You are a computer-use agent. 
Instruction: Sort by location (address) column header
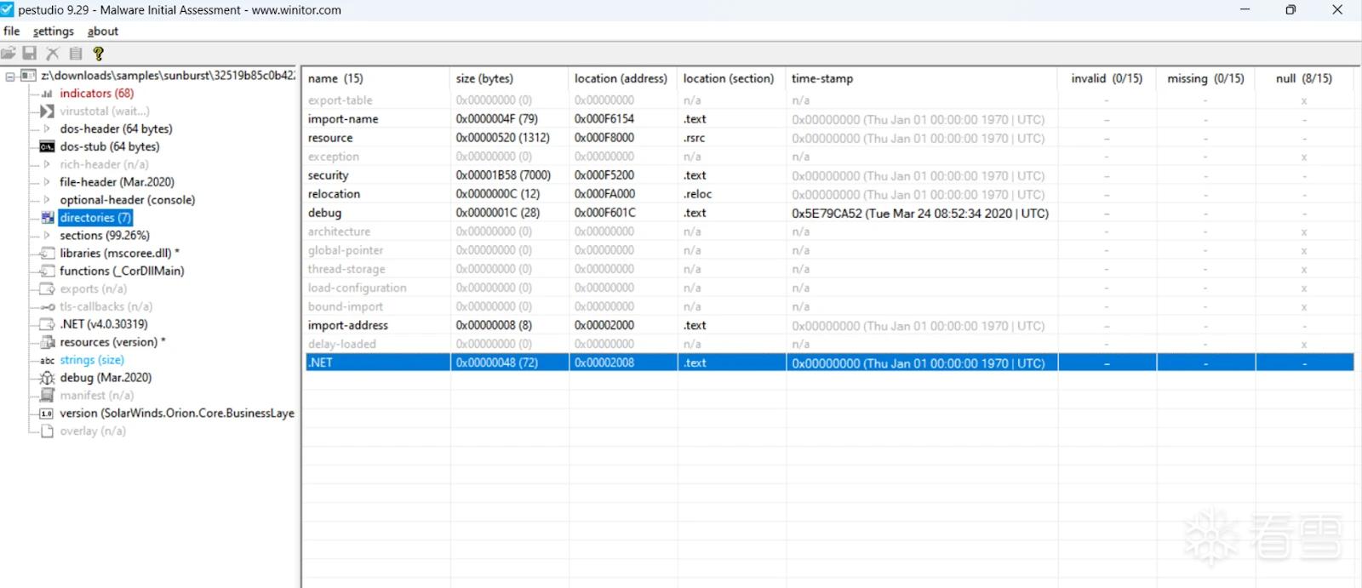tap(623, 78)
